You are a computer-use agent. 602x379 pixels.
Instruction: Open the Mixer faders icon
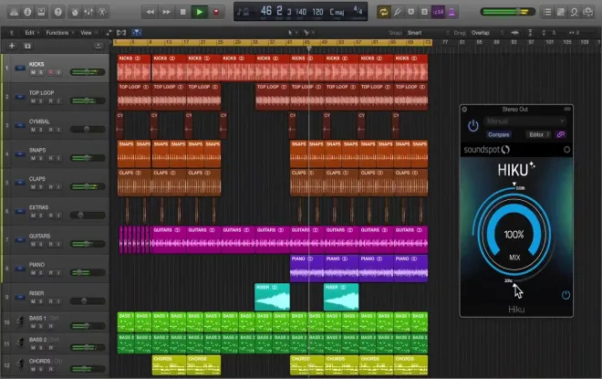pos(88,12)
